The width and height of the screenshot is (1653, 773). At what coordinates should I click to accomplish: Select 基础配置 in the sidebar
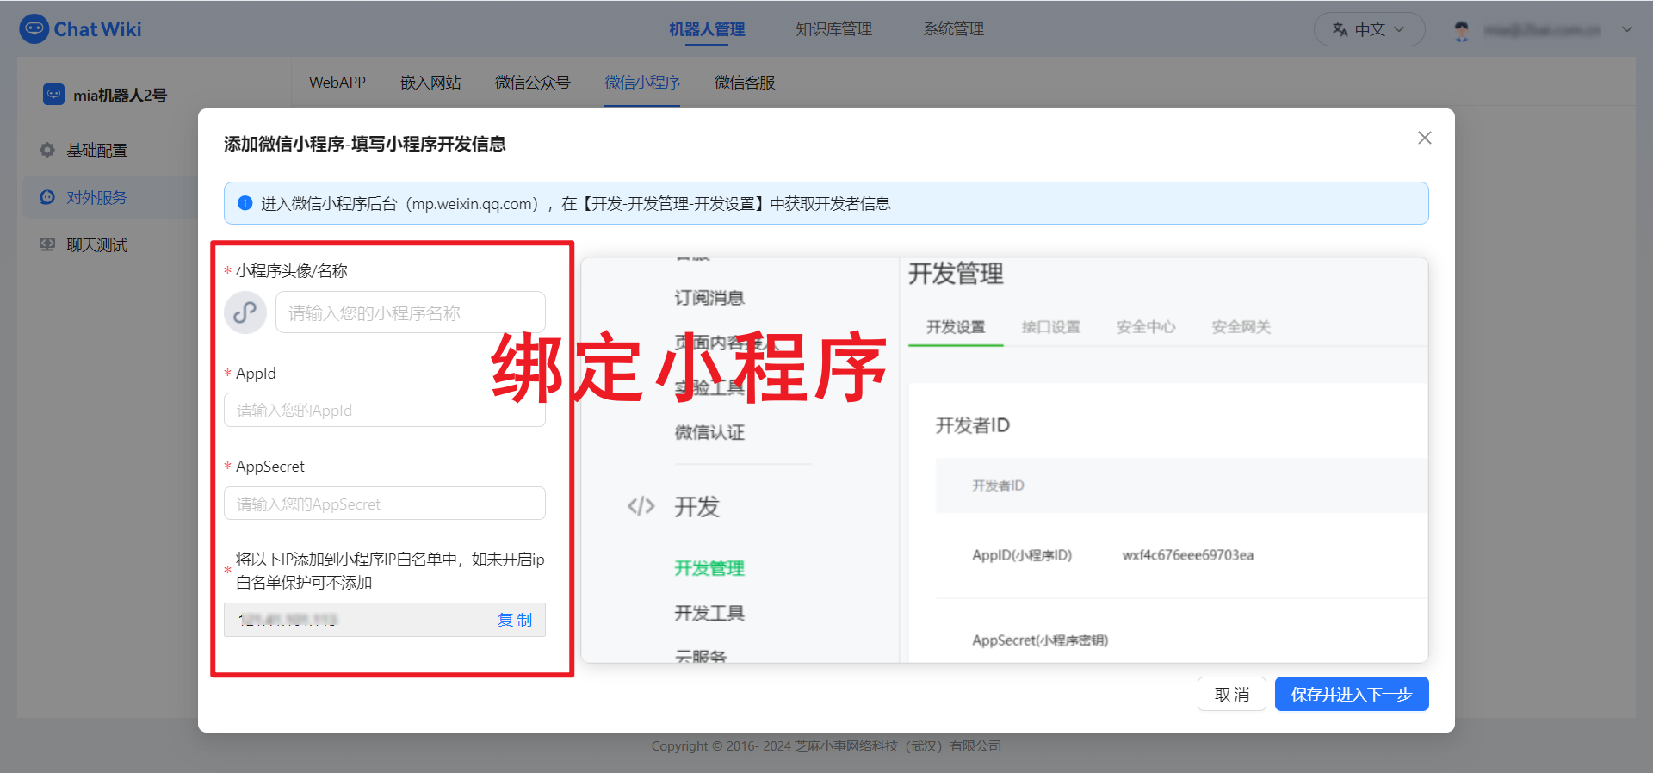(97, 150)
